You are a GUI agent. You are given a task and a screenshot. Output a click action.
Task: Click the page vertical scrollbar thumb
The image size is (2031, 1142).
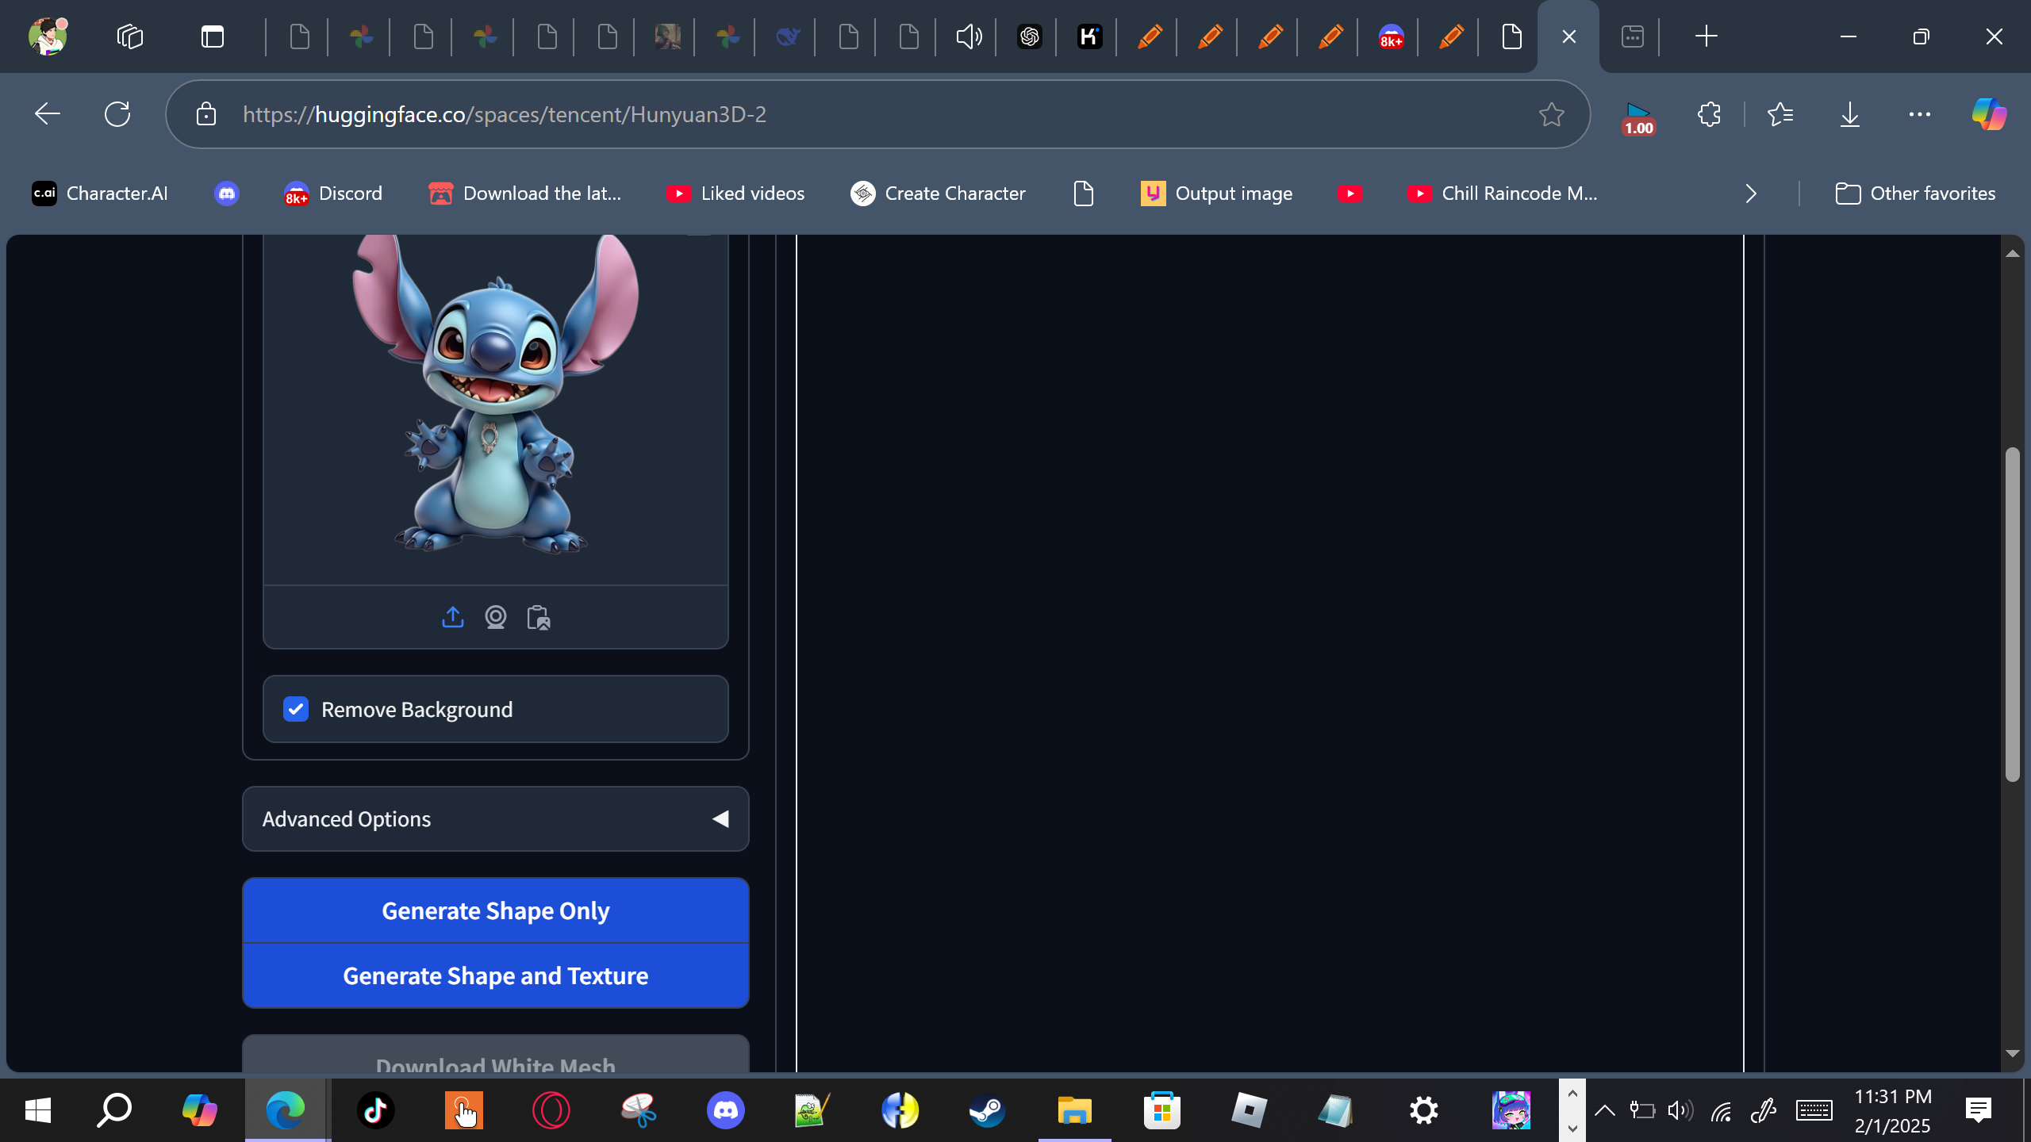coord(2012,615)
